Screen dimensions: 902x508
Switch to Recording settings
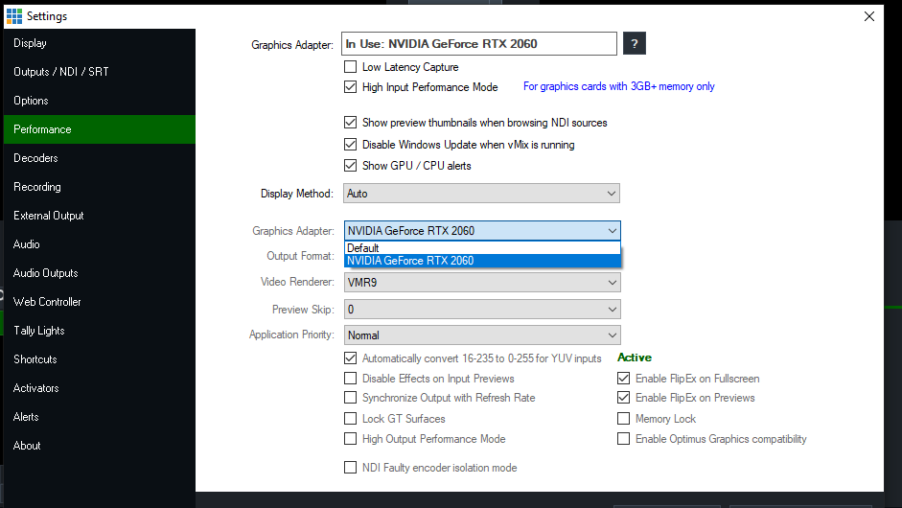coord(100,187)
